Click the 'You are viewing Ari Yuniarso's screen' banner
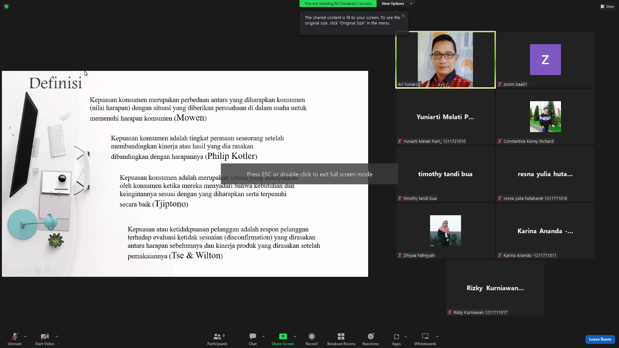Viewport: 619px width, 348px height. point(338,4)
